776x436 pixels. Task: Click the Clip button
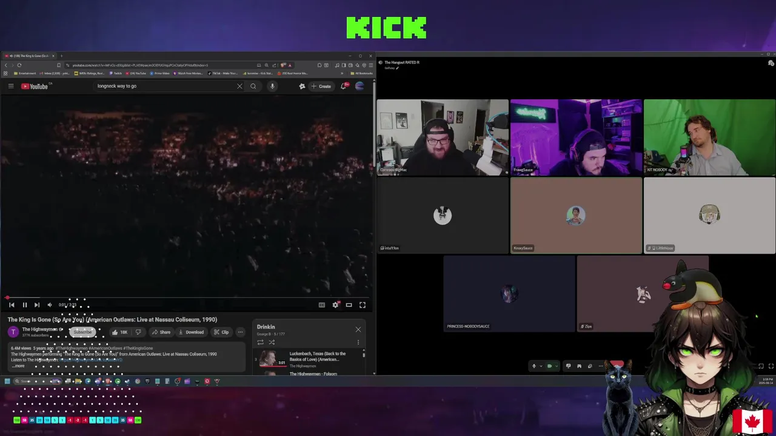221,332
